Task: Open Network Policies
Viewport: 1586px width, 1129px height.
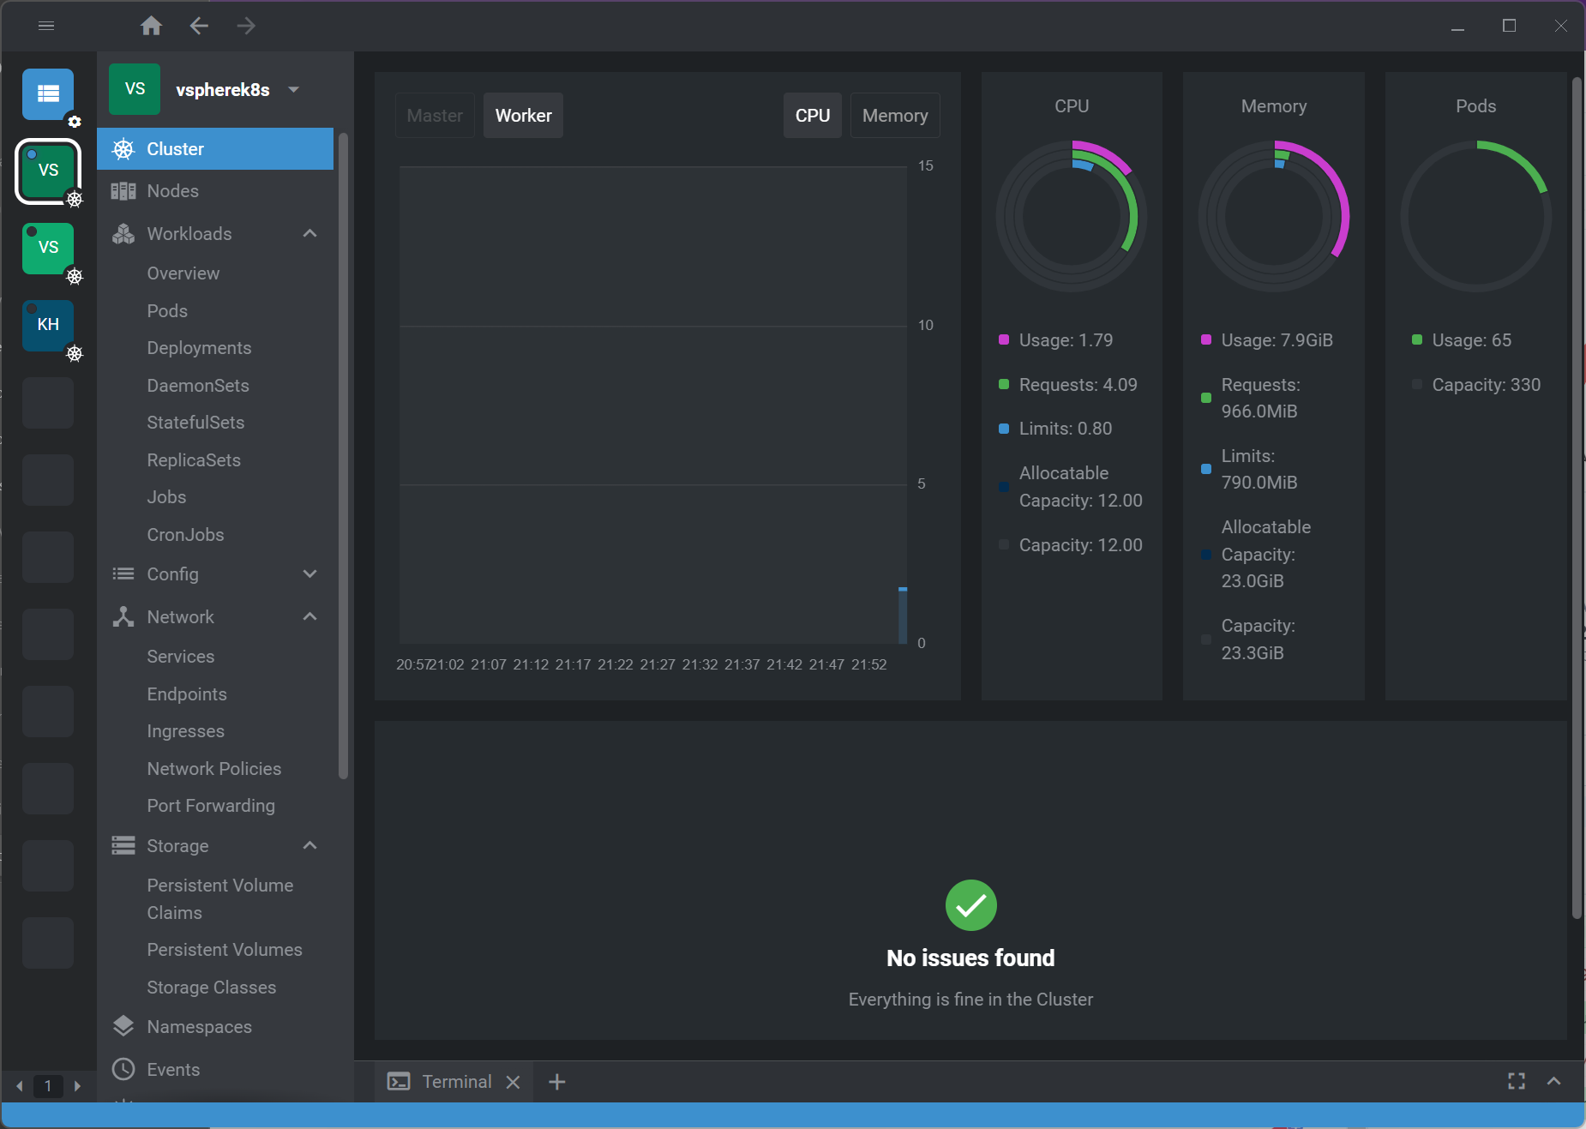Action: (214, 769)
